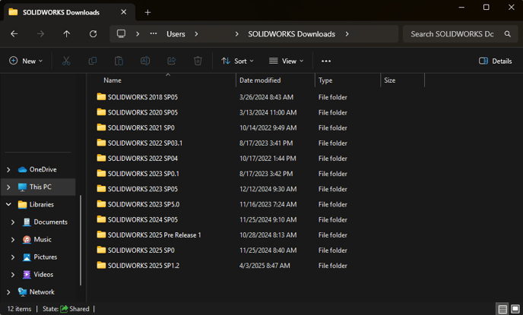Select SOLIDWORKS 2024 SP05 folder
The image size is (523, 315).
142,220
